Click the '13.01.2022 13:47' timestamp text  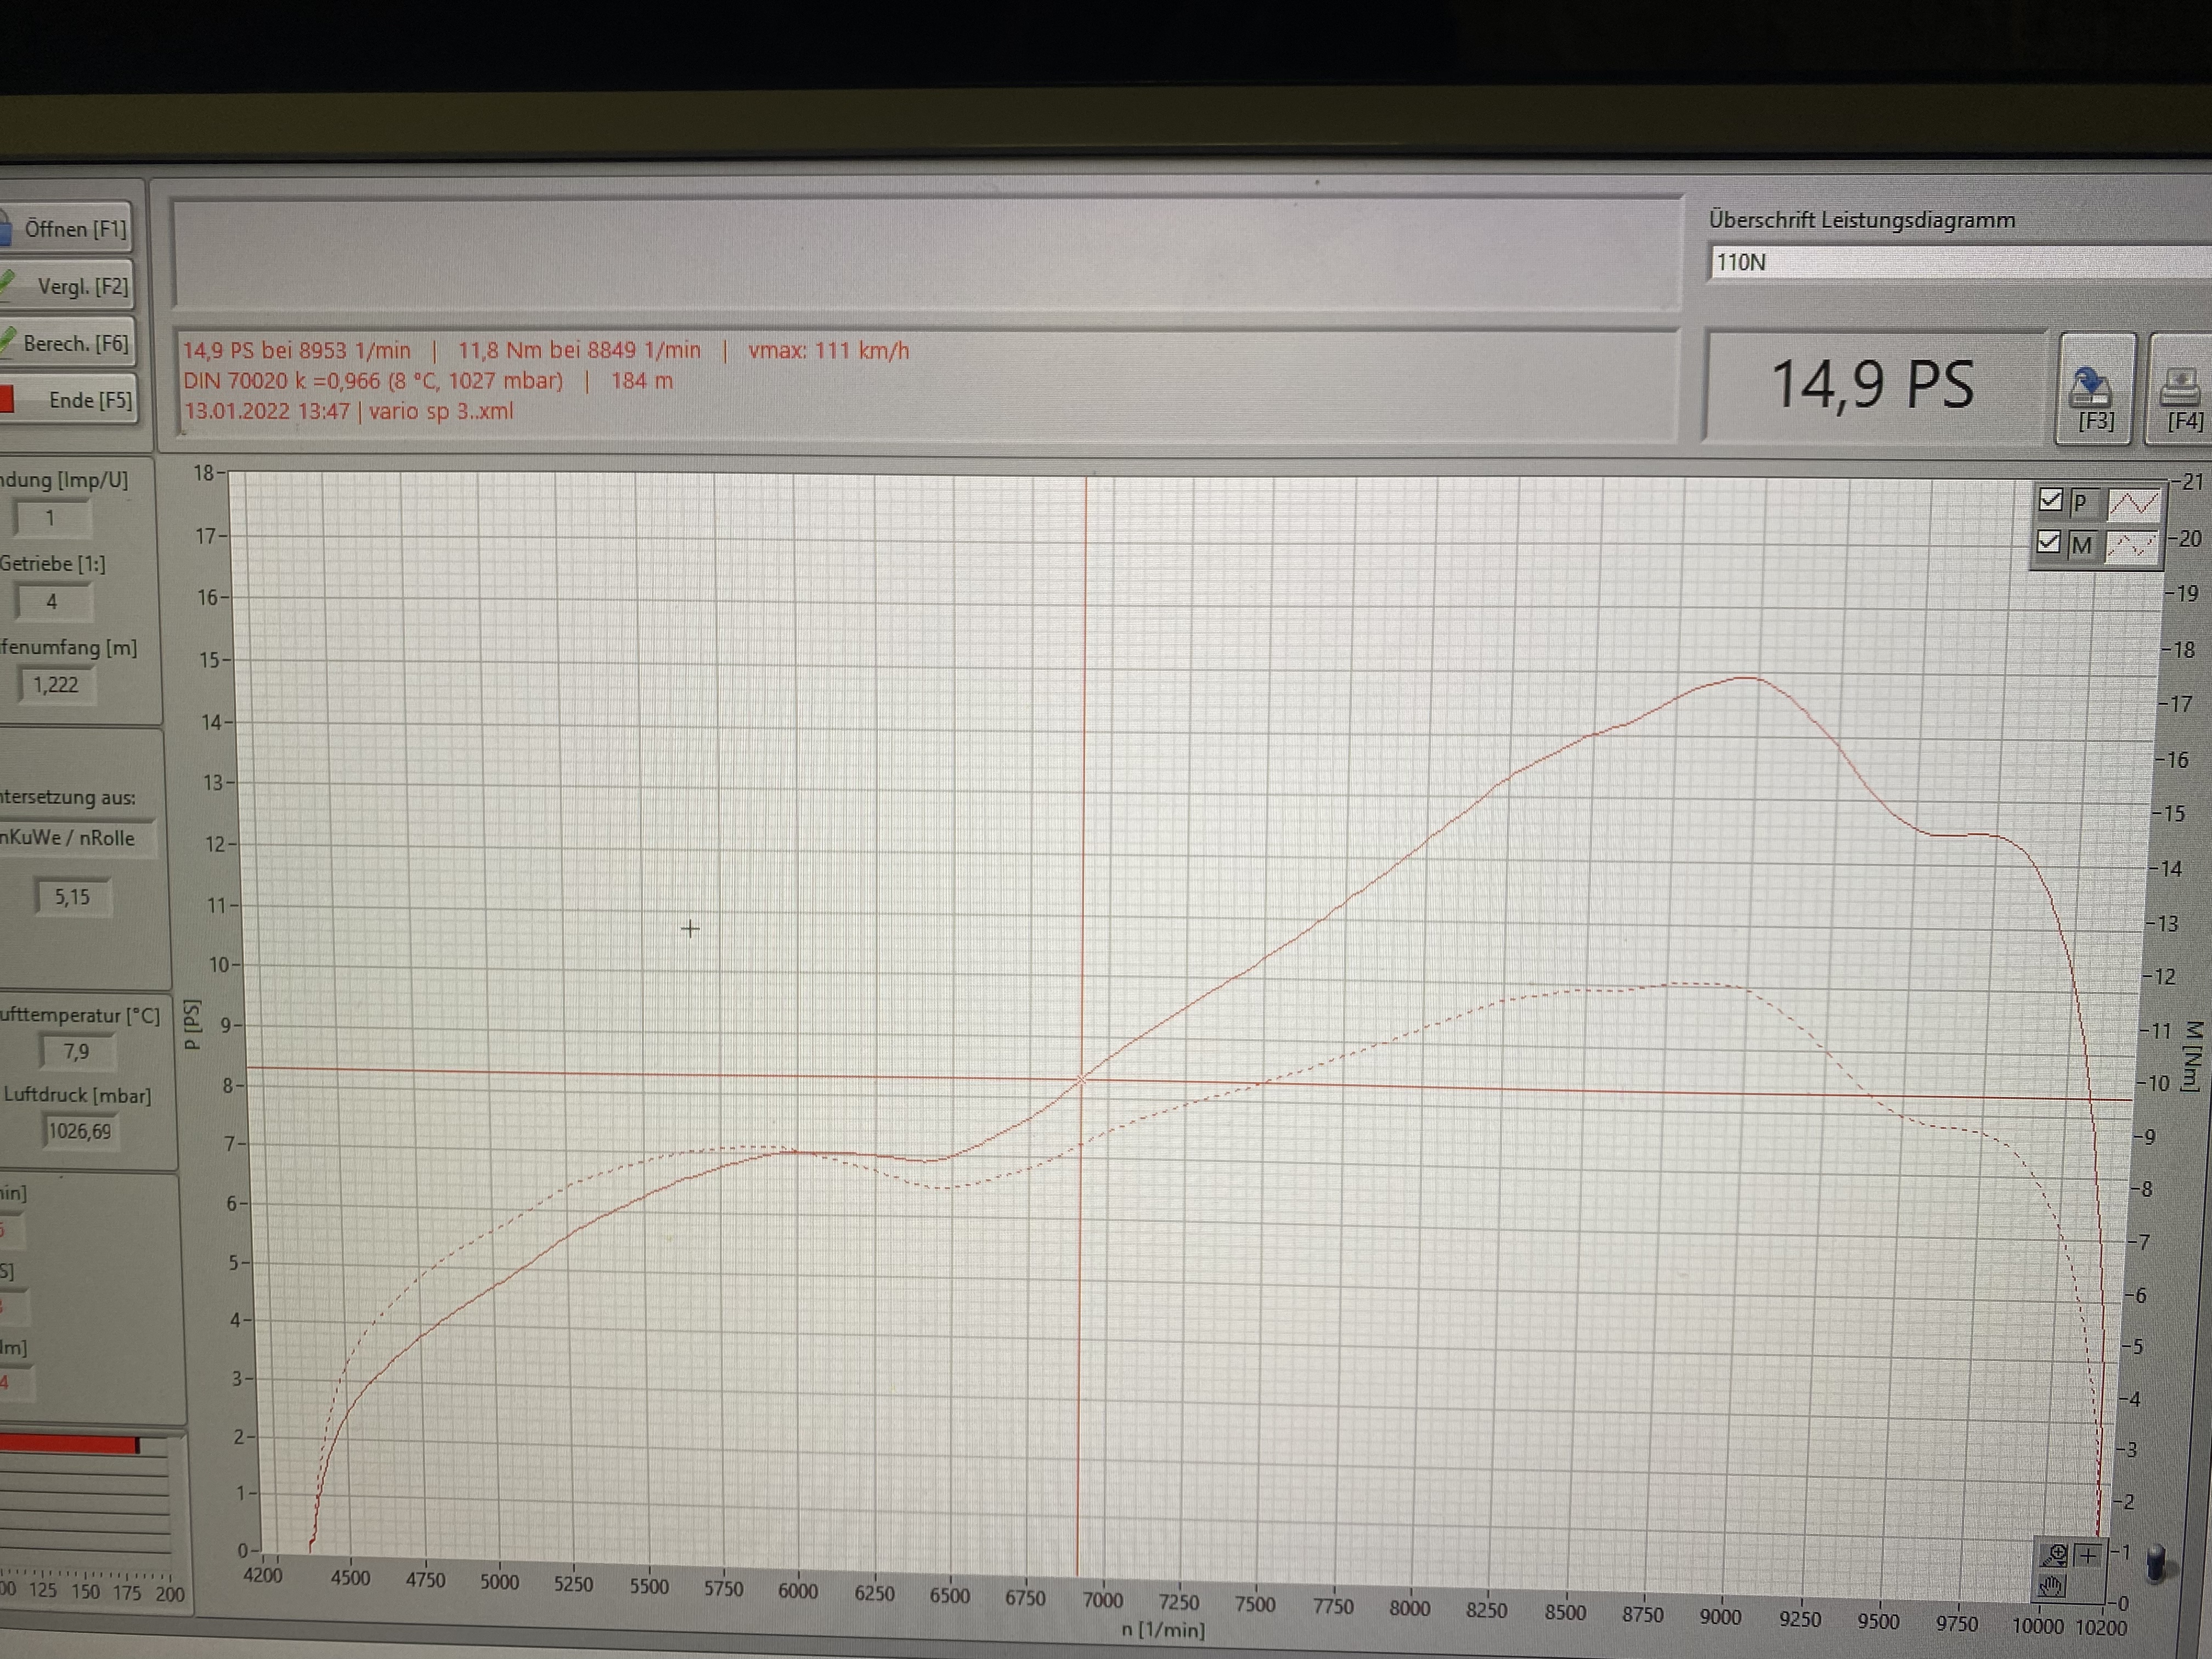[x=266, y=411]
